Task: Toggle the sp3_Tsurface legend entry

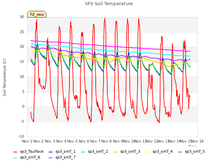Action: [28, 152]
